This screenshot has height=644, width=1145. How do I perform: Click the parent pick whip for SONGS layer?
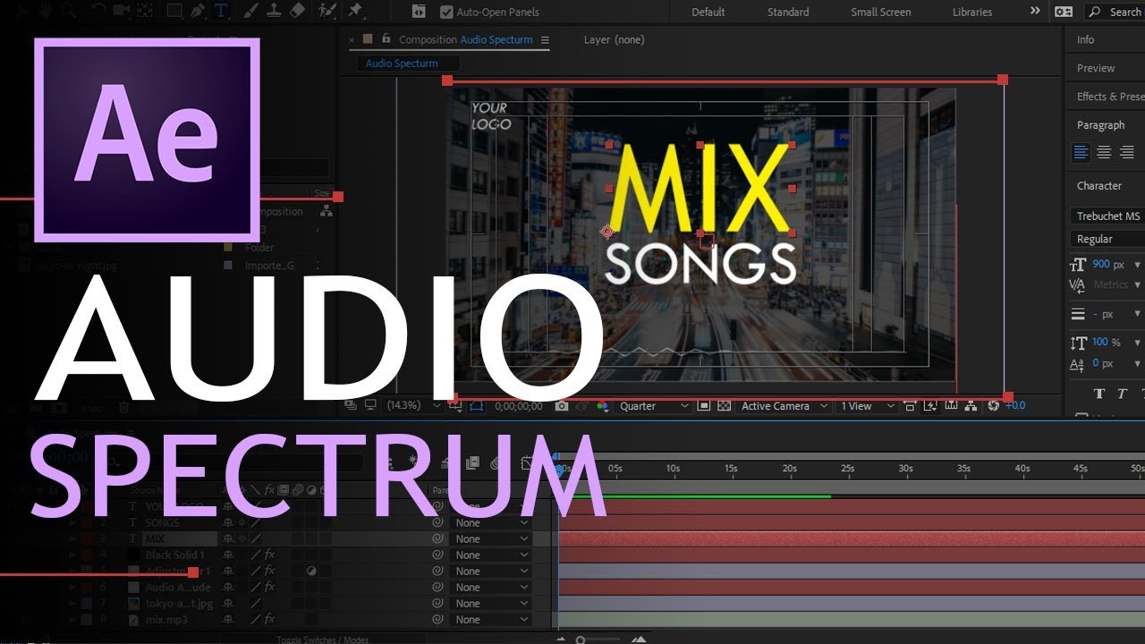click(x=437, y=522)
